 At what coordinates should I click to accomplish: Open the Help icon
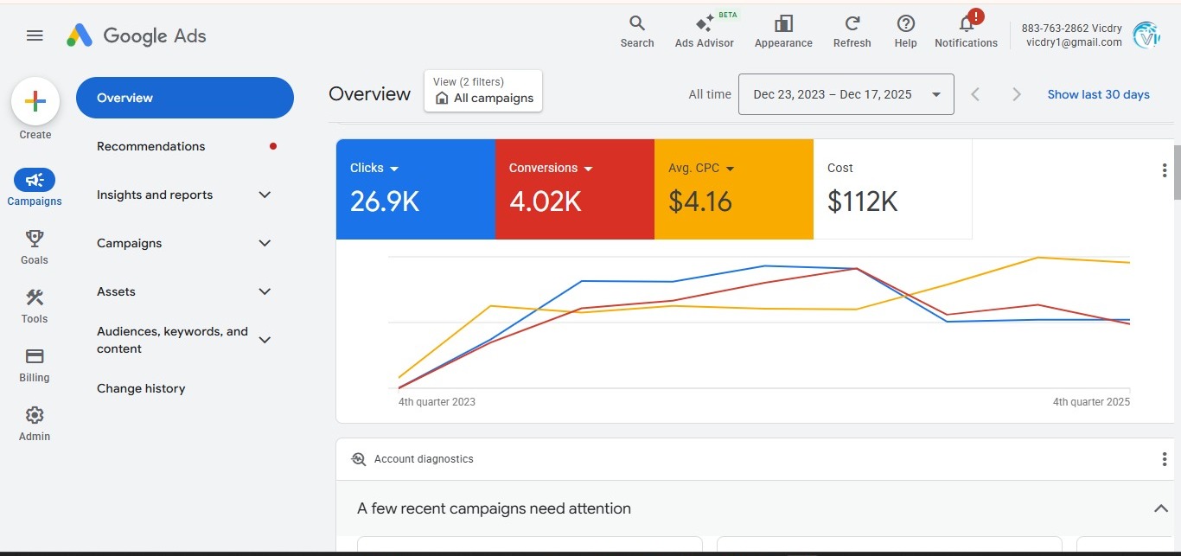[x=905, y=24]
